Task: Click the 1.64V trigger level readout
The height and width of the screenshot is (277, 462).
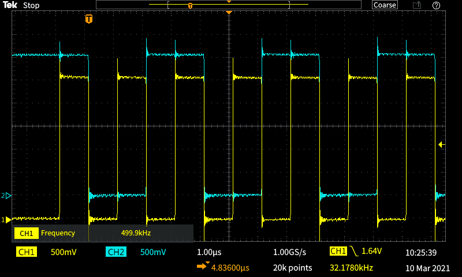Action: click(x=374, y=252)
